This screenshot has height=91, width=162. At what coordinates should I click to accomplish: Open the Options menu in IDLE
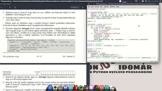(106, 7)
